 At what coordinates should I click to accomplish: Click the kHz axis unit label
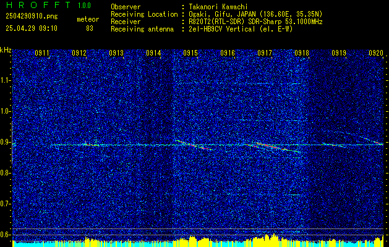(x=6, y=50)
